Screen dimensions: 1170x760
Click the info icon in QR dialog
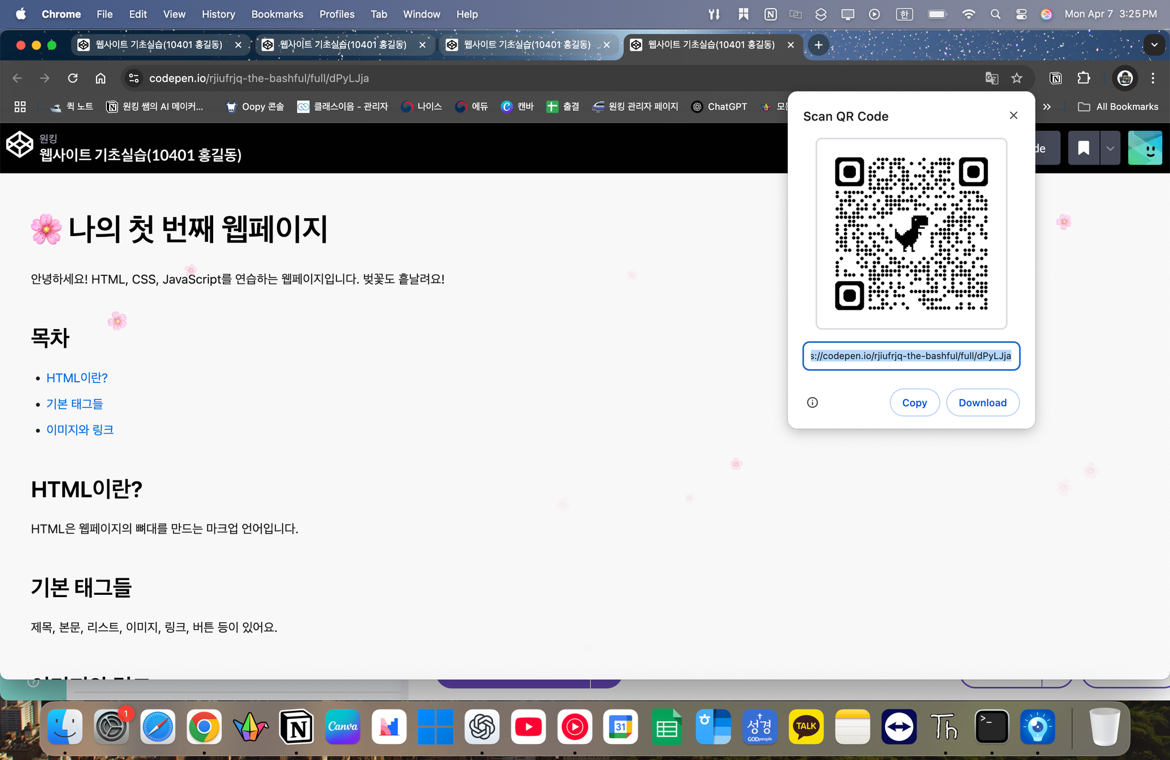coord(812,402)
